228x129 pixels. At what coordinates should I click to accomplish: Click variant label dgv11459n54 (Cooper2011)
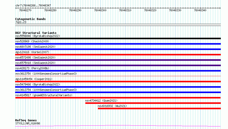(x=34, y=79)
